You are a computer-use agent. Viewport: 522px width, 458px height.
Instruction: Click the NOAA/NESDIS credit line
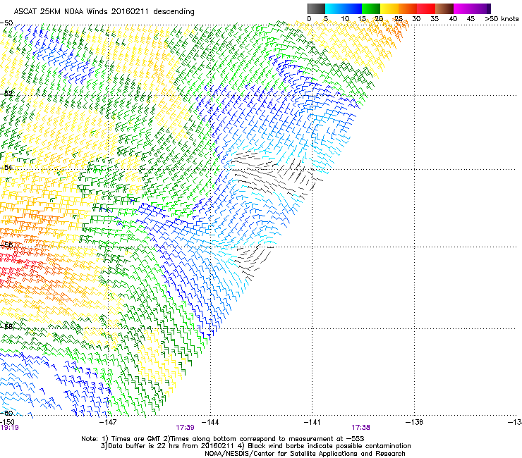click(x=305, y=454)
